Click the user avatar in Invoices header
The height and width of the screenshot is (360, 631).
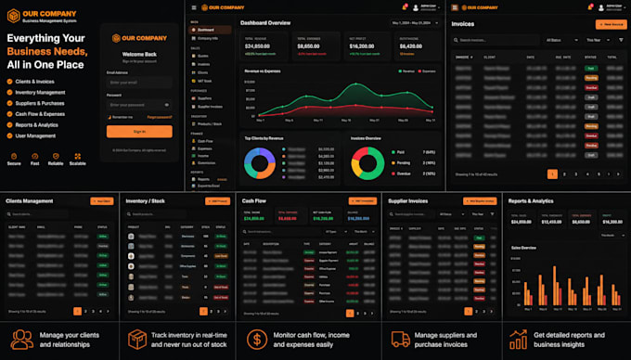click(601, 7)
